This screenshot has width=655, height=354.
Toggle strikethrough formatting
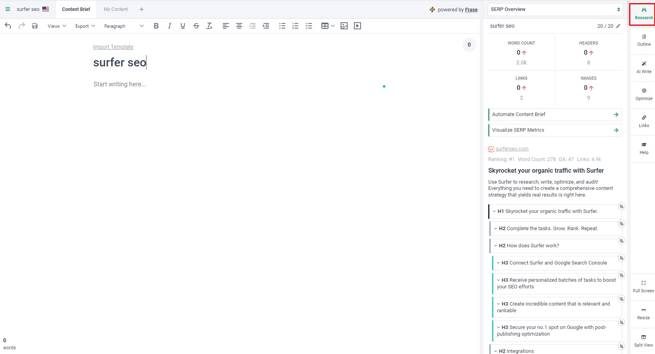pyautogui.click(x=196, y=26)
